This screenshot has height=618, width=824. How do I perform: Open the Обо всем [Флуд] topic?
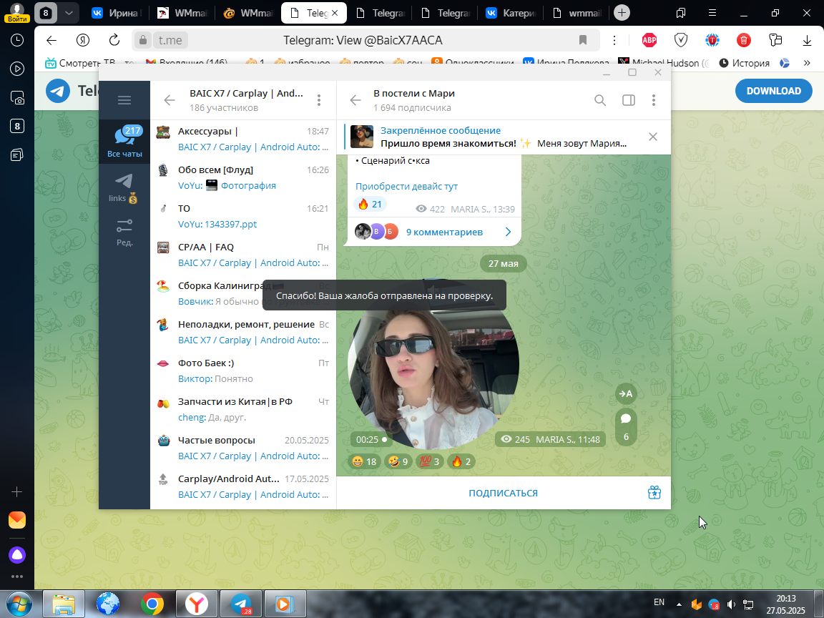243,177
